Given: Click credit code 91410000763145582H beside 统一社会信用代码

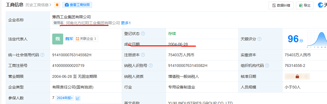Looking at the screenshot, I should click(x=72, y=55).
